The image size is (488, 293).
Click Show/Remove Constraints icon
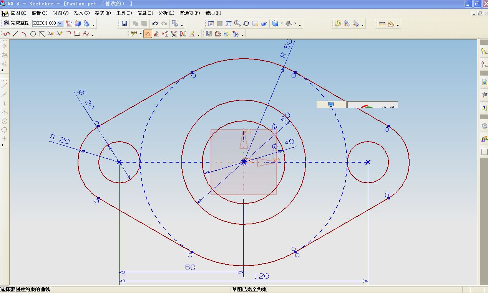tap(174, 34)
